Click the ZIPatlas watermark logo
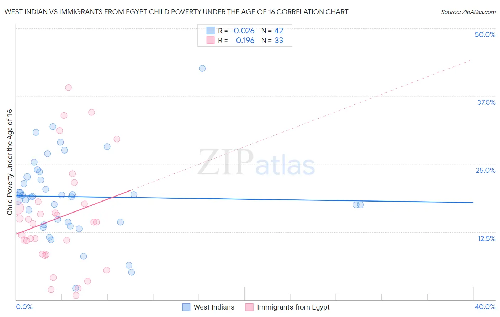This screenshot has height=317, width=500. 256,163
